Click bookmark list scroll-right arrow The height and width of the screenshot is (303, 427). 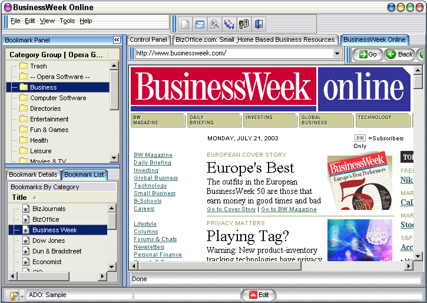pyautogui.click(x=102, y=276)
